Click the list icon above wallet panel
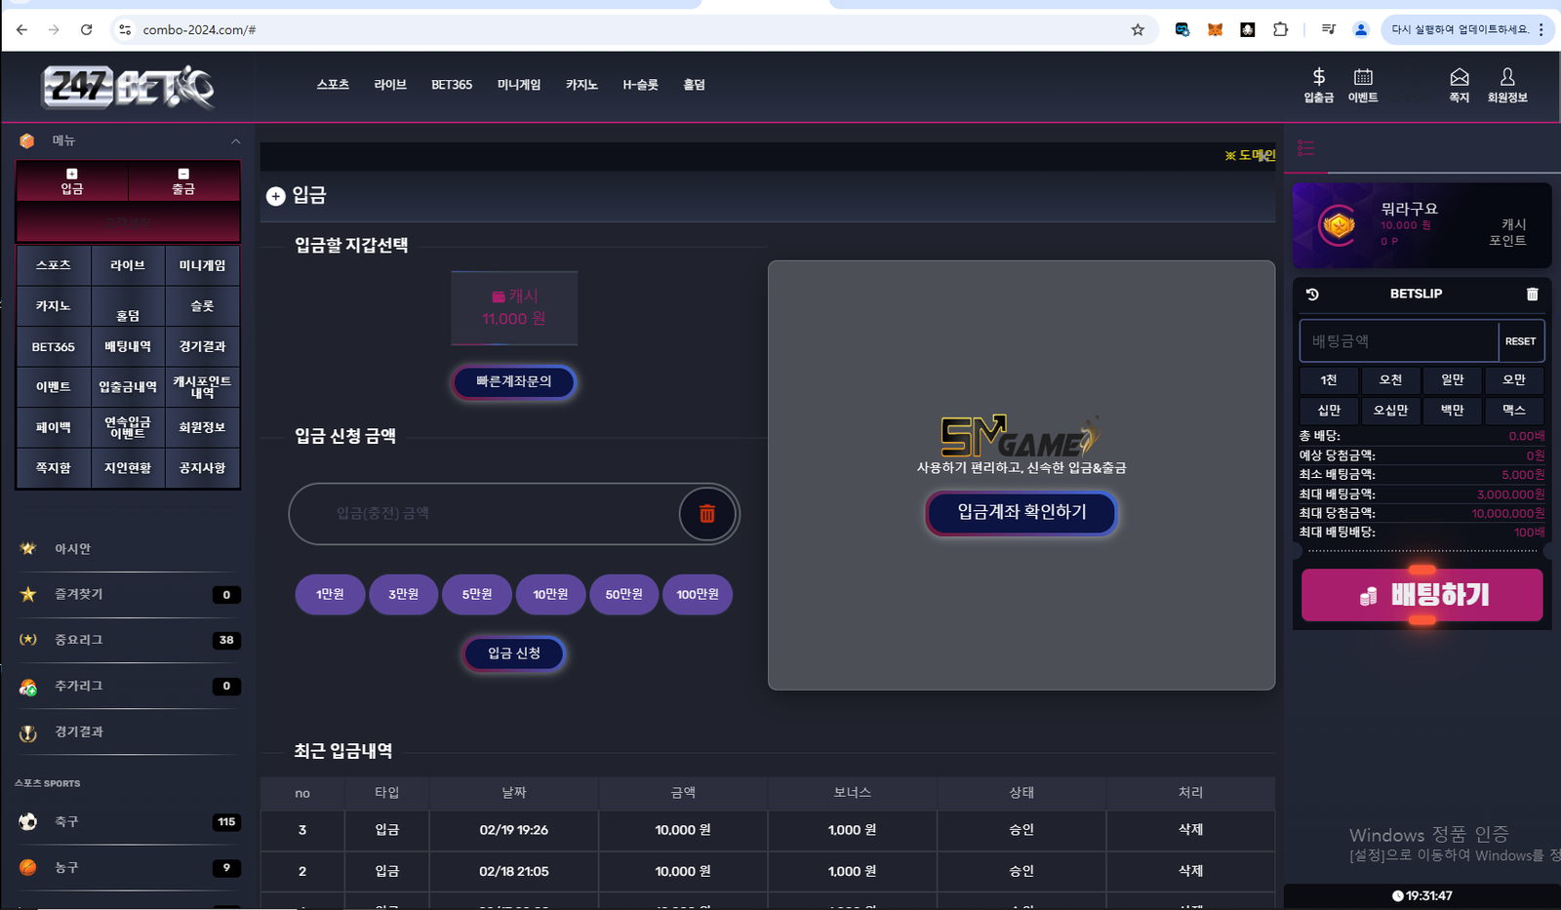 coord(1305,148)
